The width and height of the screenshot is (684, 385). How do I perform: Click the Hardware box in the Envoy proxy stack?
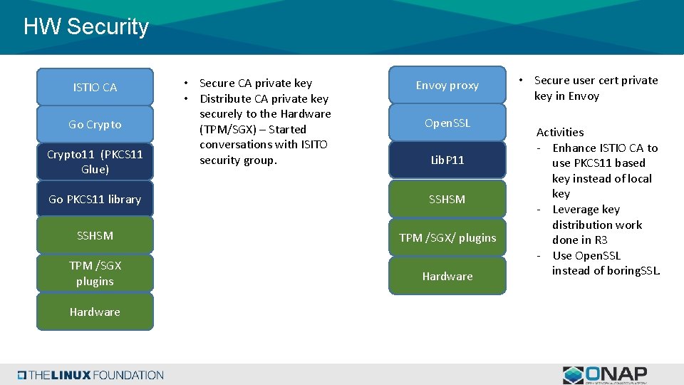click(447, 276)
